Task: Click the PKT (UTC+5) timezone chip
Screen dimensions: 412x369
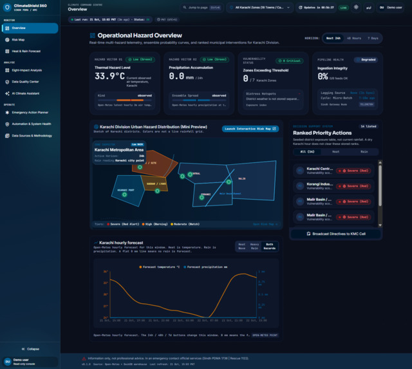Action: (167, 19)
